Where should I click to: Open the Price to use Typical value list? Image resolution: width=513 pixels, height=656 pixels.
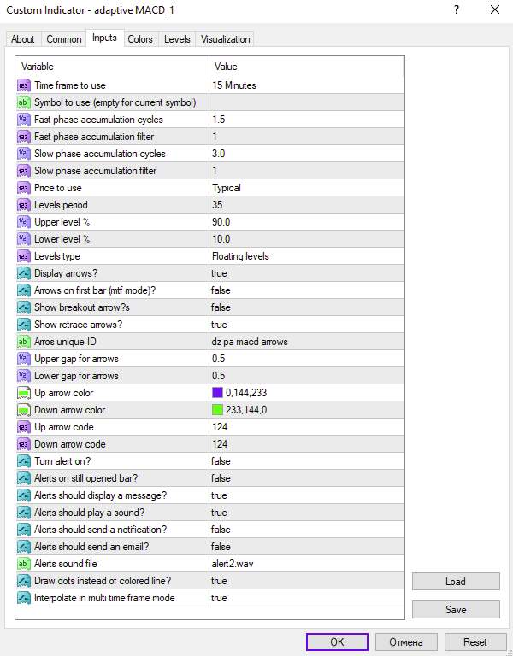tap(307, 188)
